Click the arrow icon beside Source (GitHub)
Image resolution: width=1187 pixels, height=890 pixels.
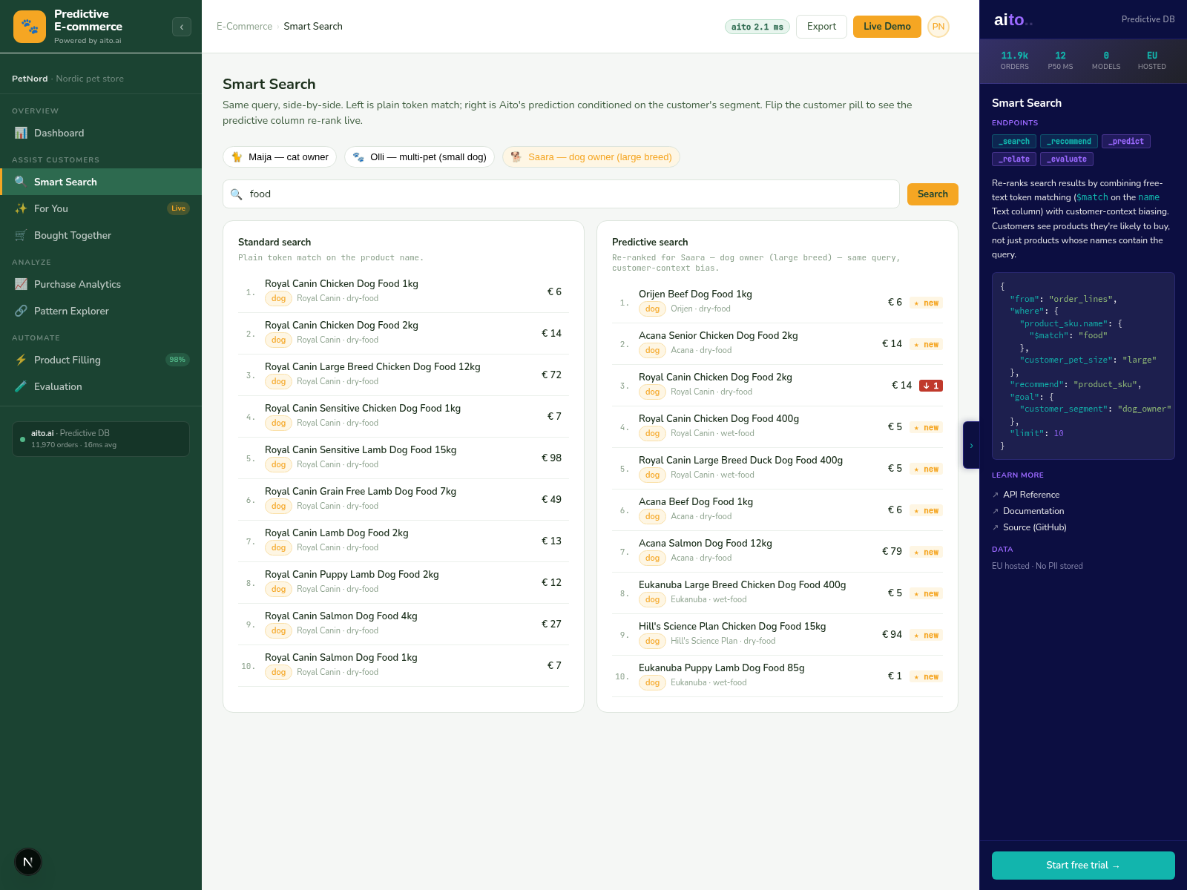coord(996,527)
